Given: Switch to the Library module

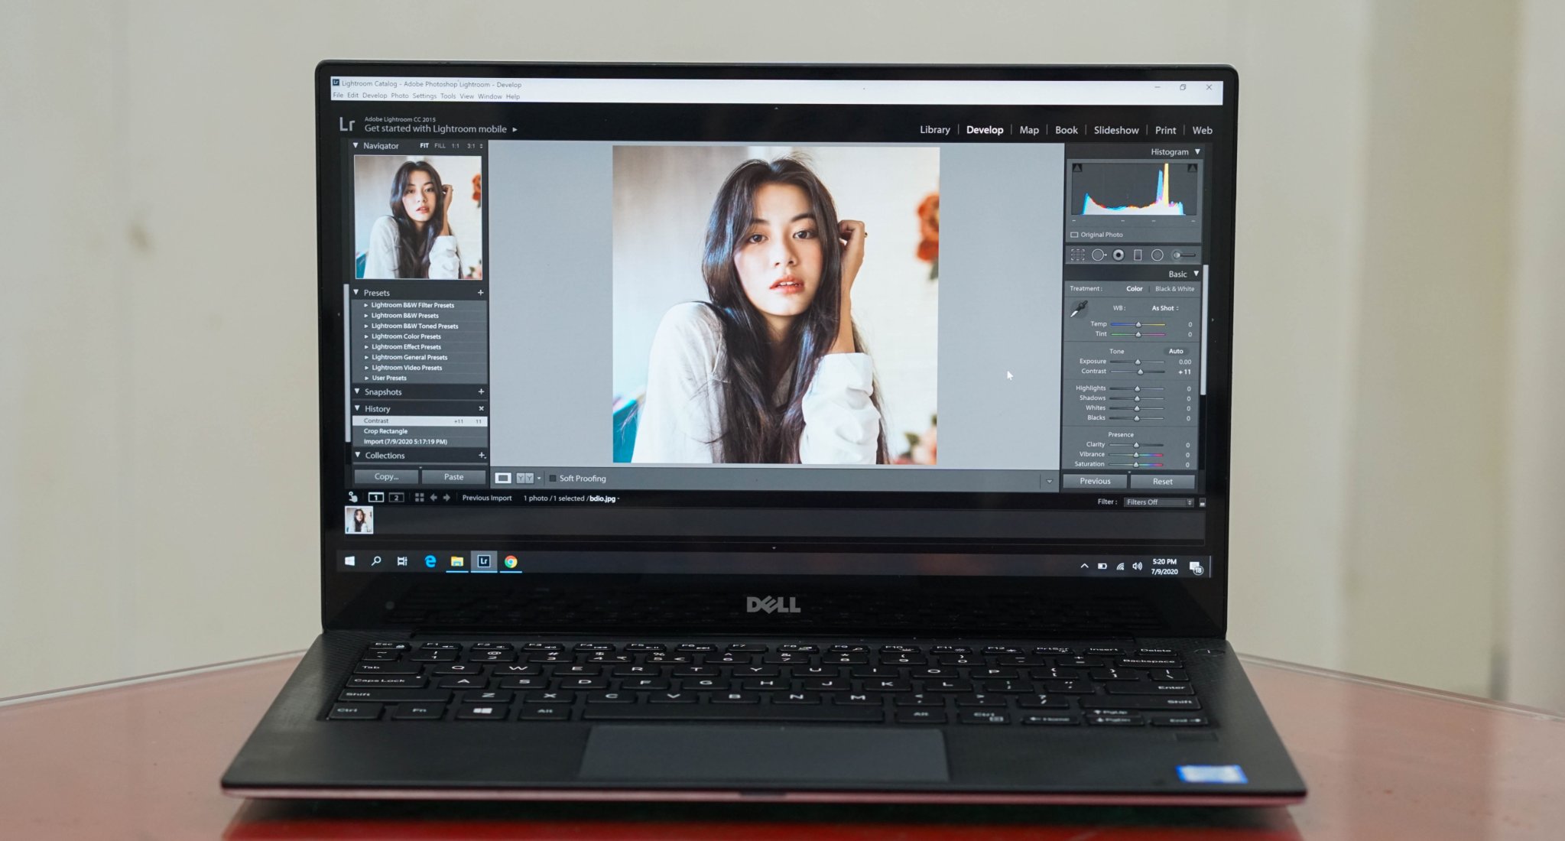Looking at the screenshot, I should [x=934, y=130].
